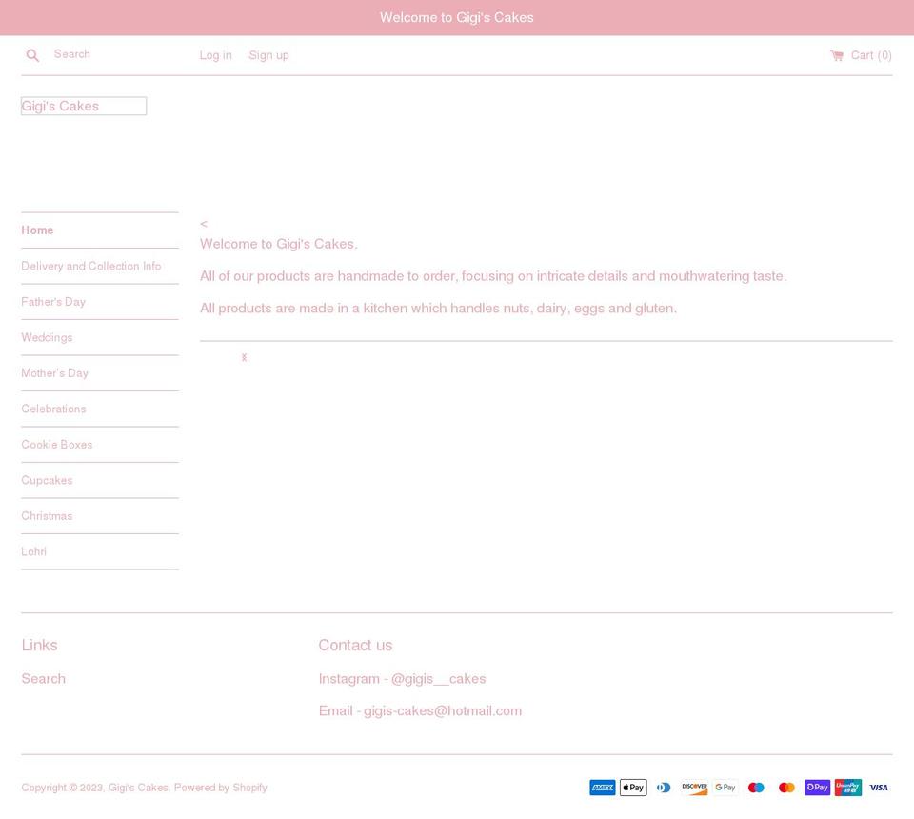Viewport: 914px width, 819px height.
Task: Click the Log in link
Action: (215, 55)
